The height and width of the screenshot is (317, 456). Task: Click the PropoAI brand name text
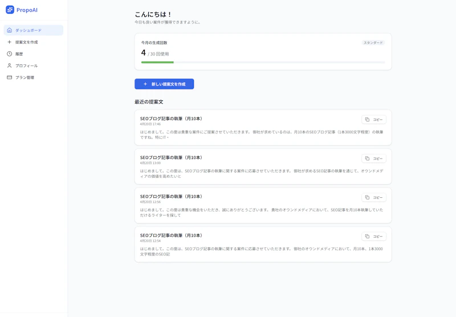27,10
